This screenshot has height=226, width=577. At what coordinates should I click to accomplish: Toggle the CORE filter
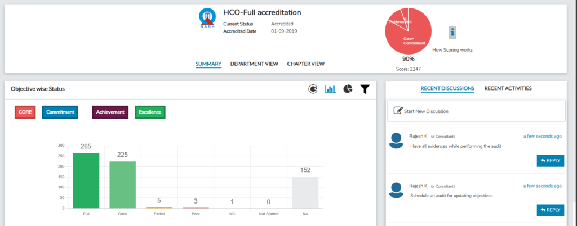[25, 112]
